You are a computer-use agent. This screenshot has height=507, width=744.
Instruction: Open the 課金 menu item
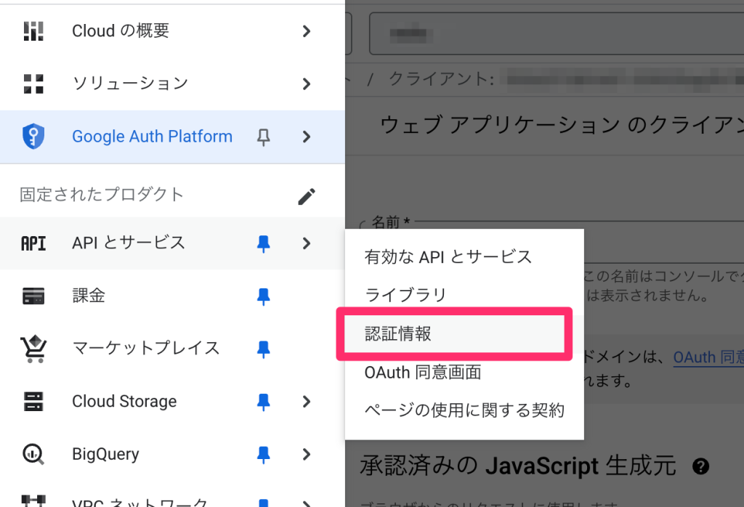click(x=172, y=296)
